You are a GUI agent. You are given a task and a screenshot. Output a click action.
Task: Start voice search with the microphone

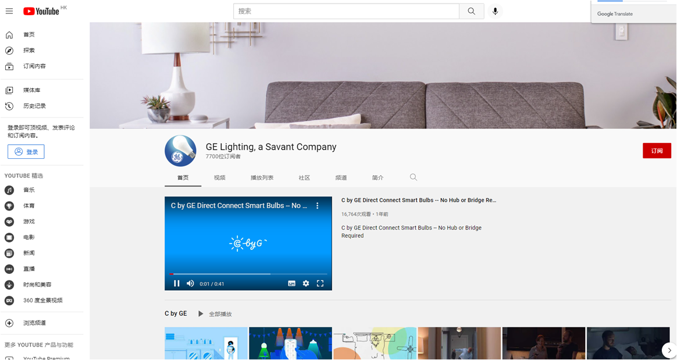pos(495,11)
